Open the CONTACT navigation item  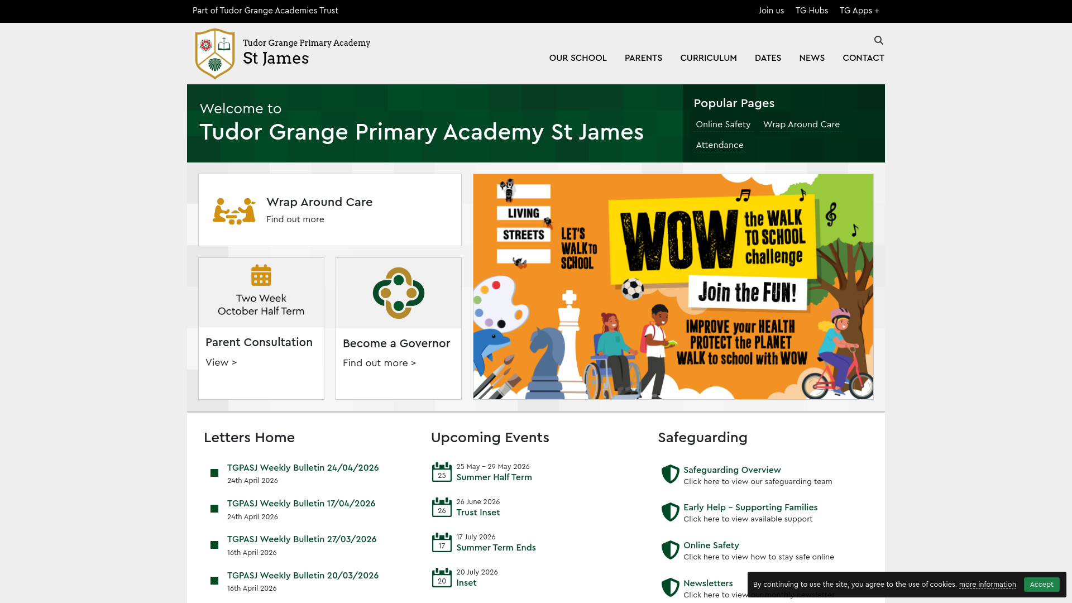pyautogui.click(x=863, y=58)
